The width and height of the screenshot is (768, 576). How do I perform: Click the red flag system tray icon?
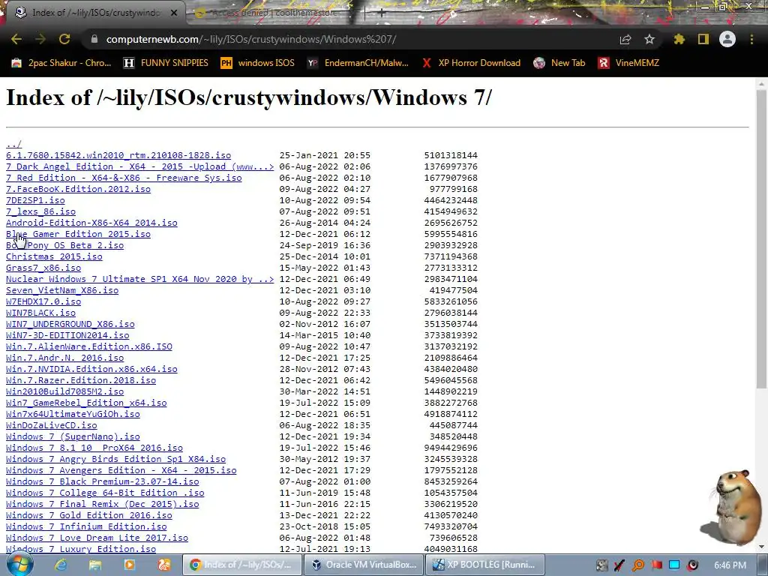click(657, 565)
